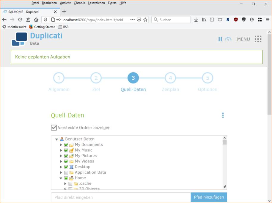This screenshot has width=272, height=203.
Task: Expand the Desktop node
Action: [x=61, y=167]
